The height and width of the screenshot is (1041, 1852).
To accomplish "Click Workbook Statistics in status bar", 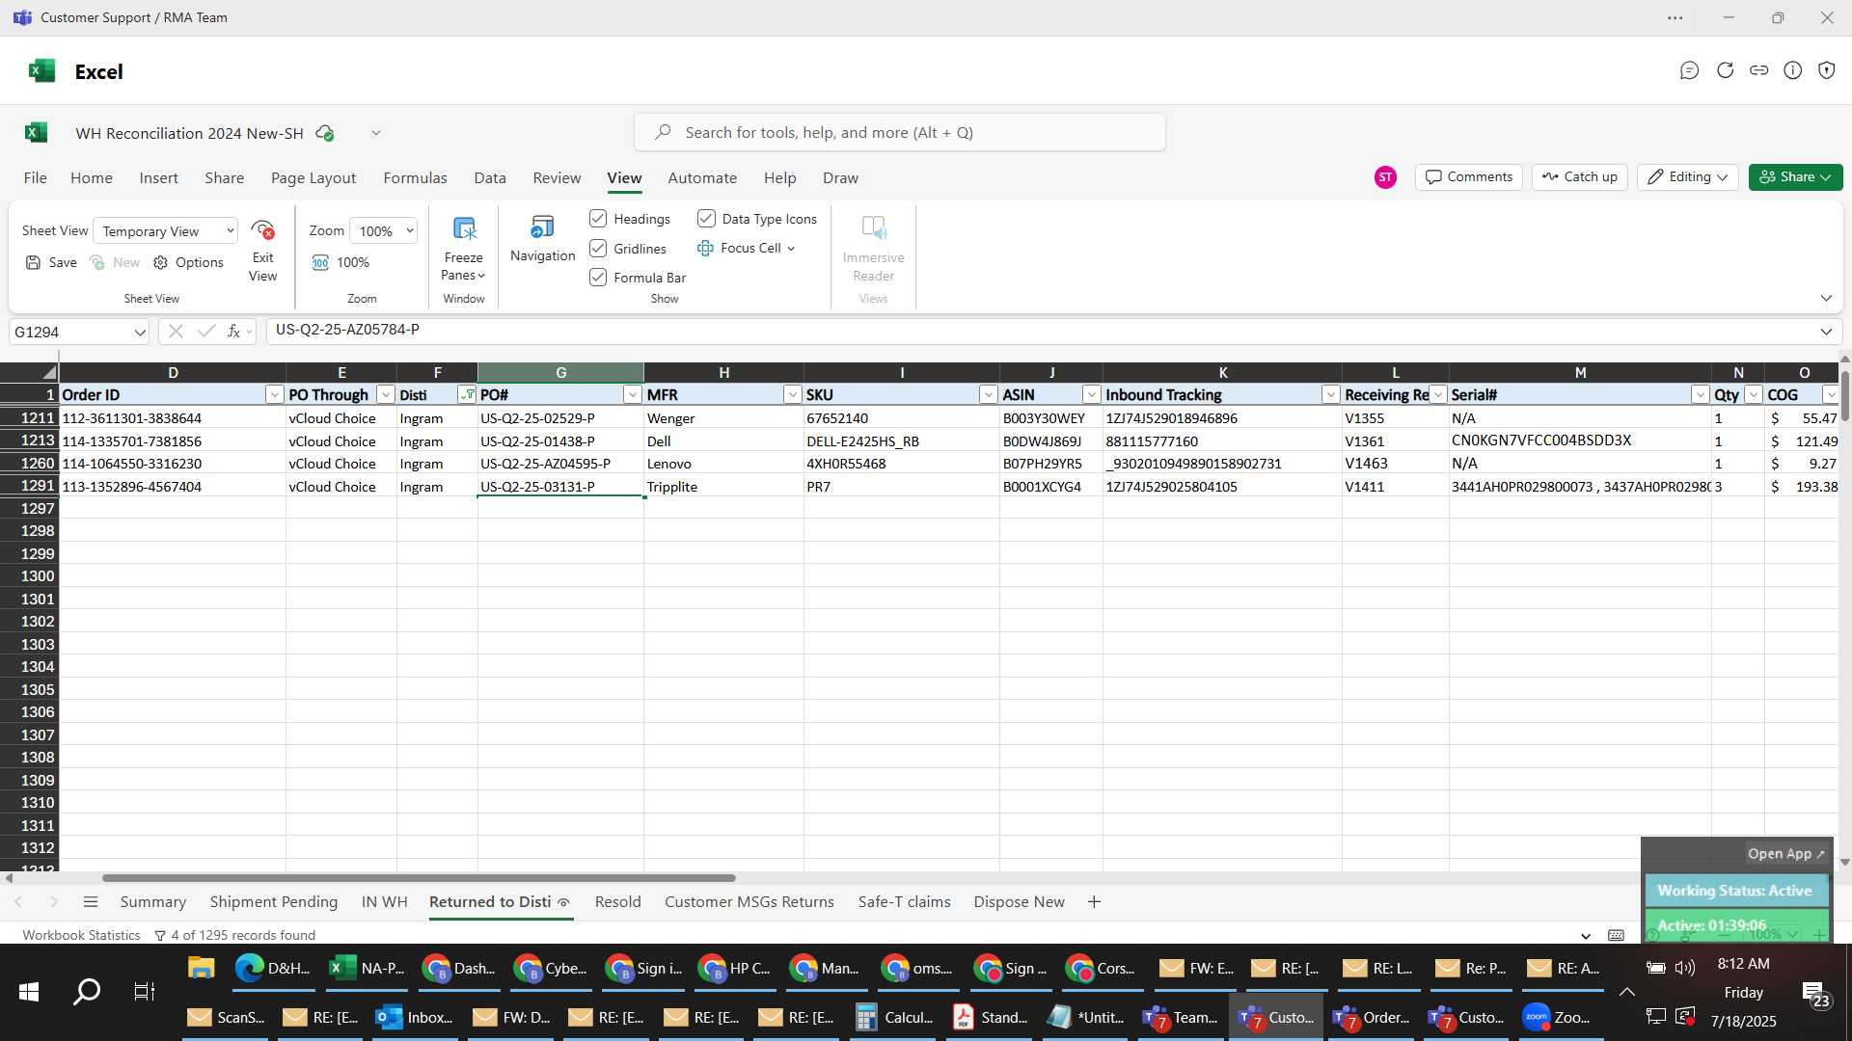I will (81, 935).
